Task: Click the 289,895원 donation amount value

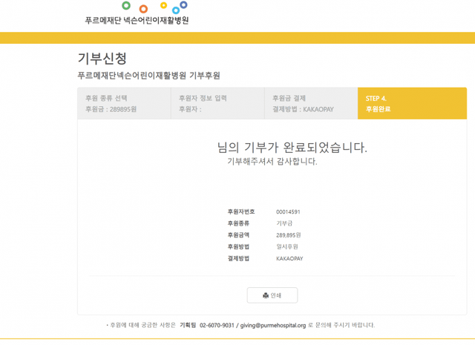Action: pyautogui.click(x=289, y=235)
